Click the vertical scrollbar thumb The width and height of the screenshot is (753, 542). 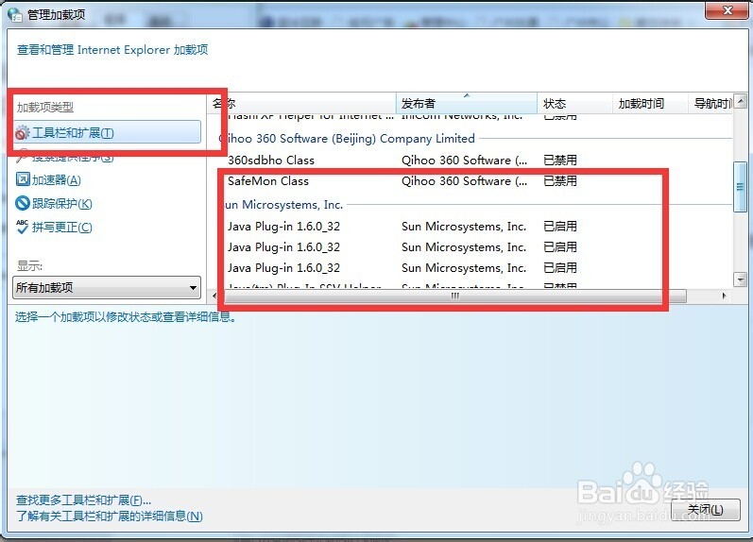(x=740, y=187)
